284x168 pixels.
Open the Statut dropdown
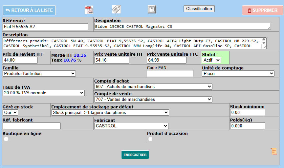click(x=211, y=60)
